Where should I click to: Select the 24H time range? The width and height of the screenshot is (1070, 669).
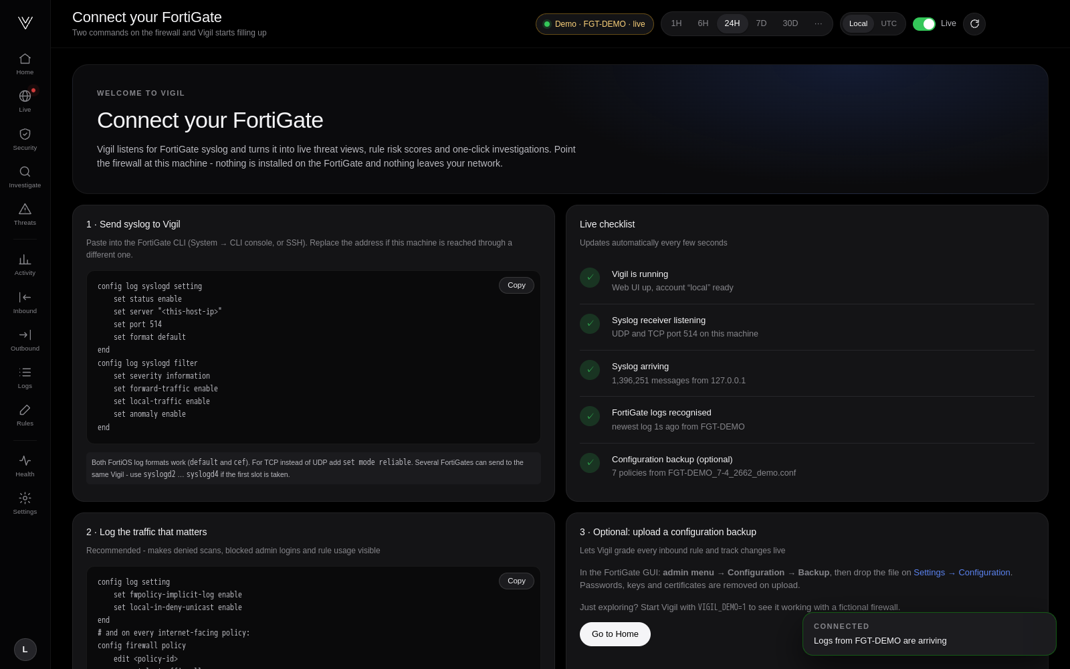click(732, 23)
